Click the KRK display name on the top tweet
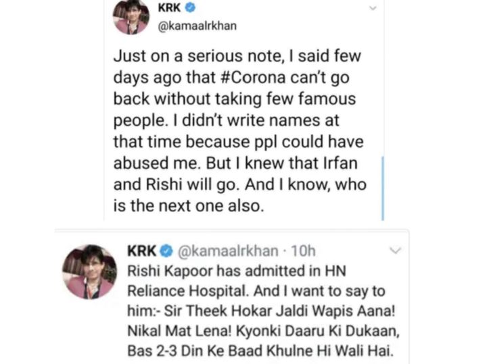The height and width of the screenshot is (364, 489). tap(169, 7)
